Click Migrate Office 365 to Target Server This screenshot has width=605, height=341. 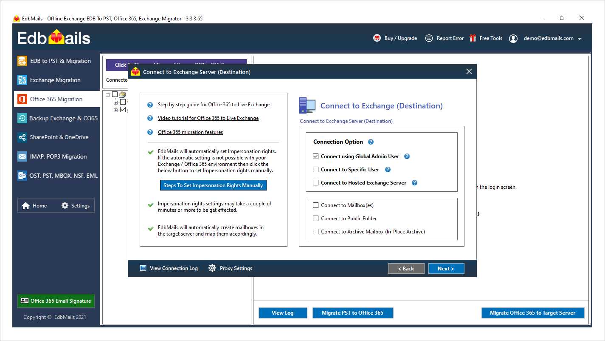point(532,313)
